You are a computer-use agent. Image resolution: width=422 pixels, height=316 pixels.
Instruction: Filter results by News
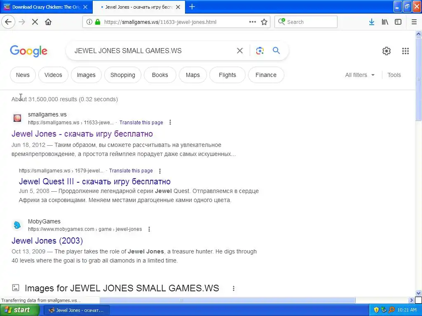(23, 75)
